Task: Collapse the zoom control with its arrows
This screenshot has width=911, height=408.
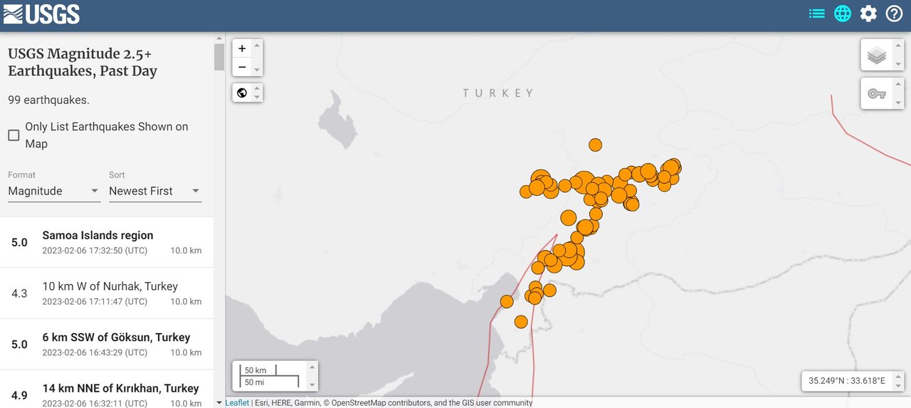Action: pos(258,58)
